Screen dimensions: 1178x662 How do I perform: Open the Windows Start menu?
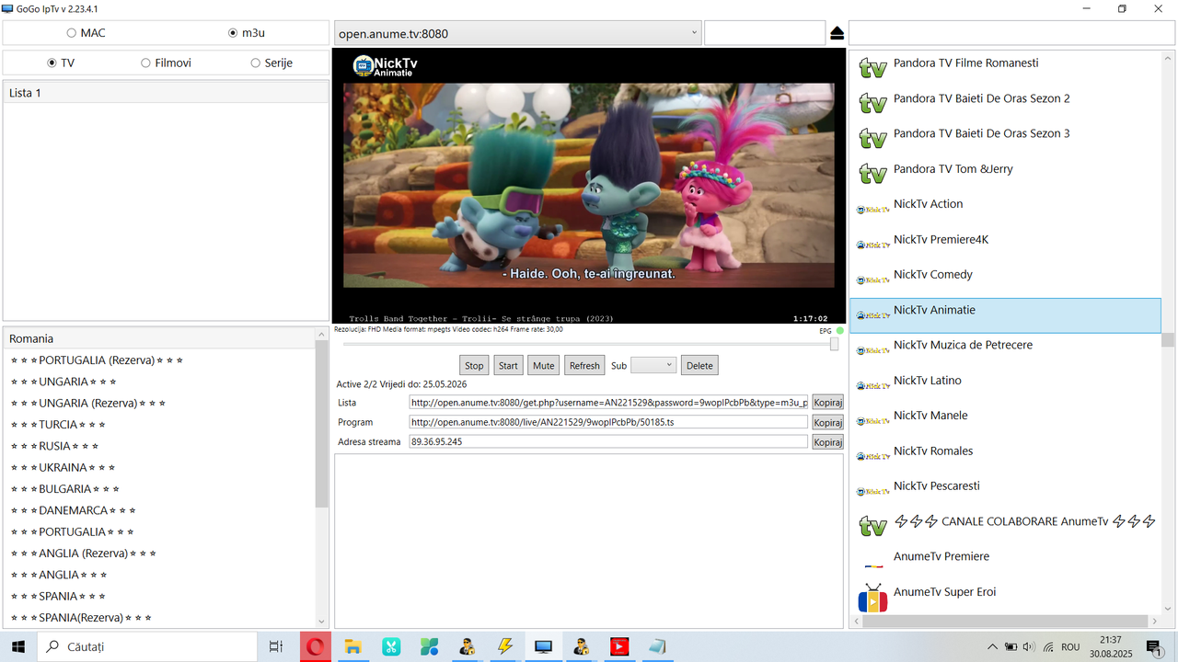tap(18, 646)
